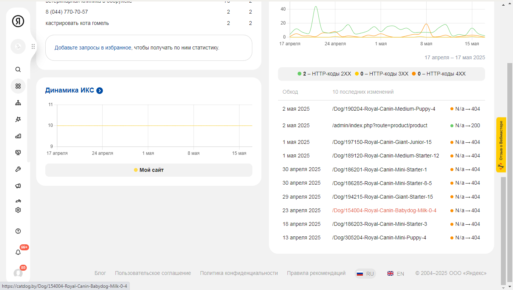Screen dimensions: 513x290
Task: Click the Добавьте запросы в избранное link
Action: point(93,48)
